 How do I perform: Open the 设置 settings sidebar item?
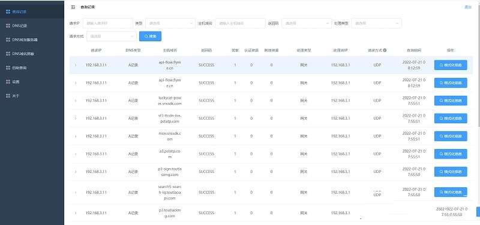32,82
